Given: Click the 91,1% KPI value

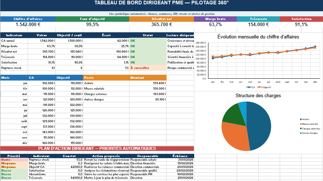Looking at the screenshot, I should [302, 24].
